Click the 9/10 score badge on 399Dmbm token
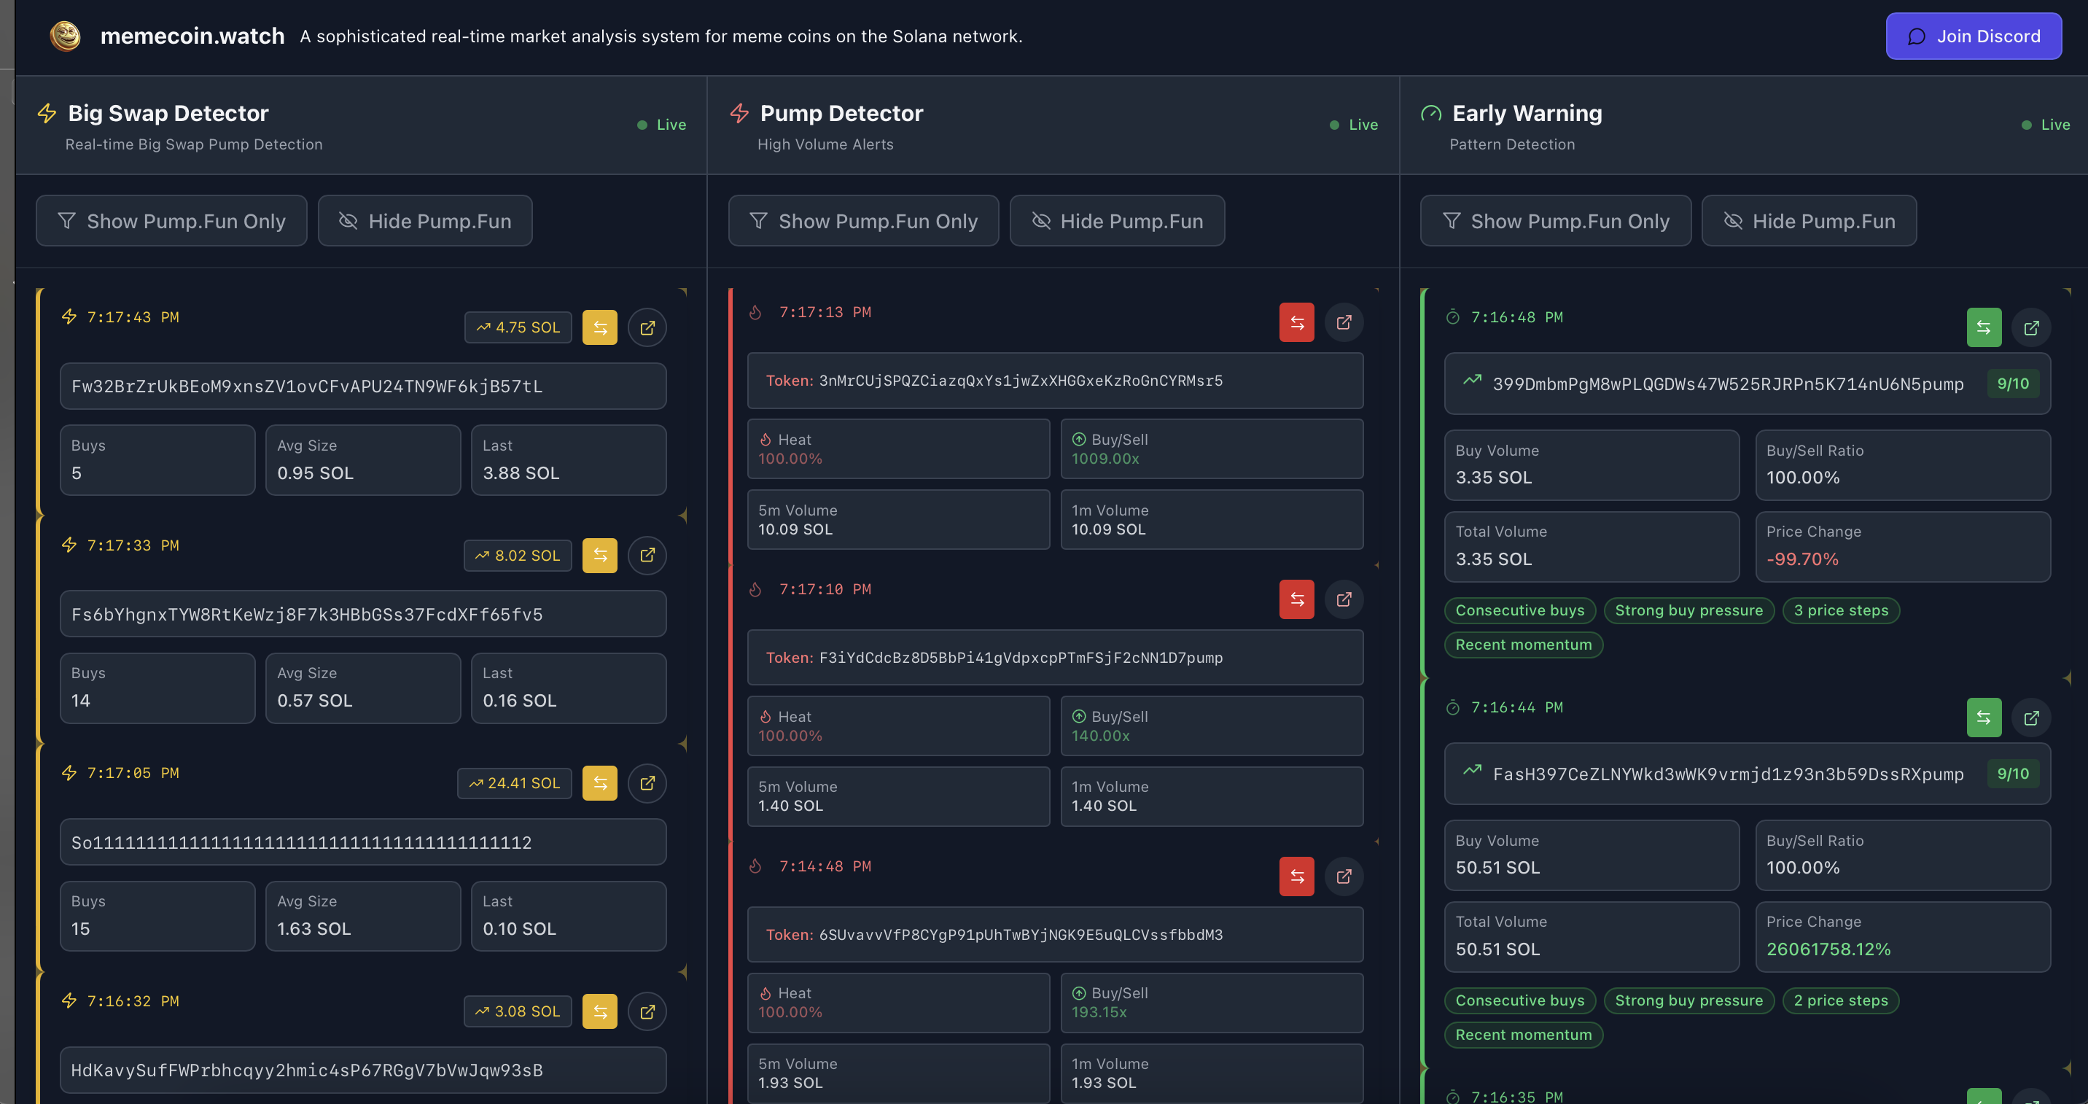 [x=2013, y=384]
